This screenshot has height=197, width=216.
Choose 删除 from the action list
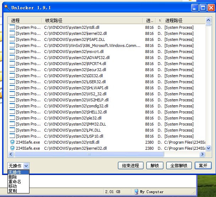click(18, 177)
